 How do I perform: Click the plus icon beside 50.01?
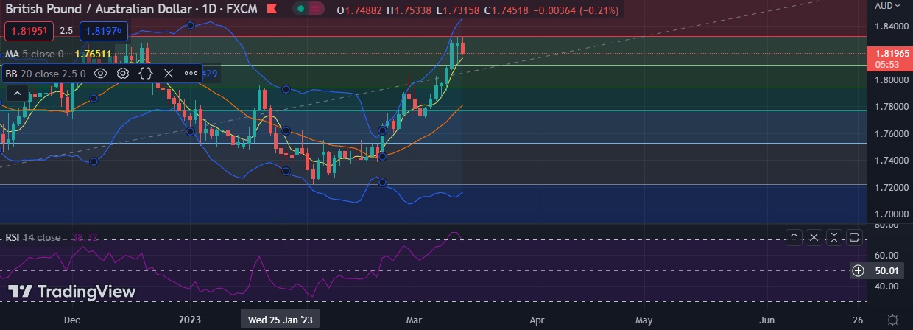(858, 270)
